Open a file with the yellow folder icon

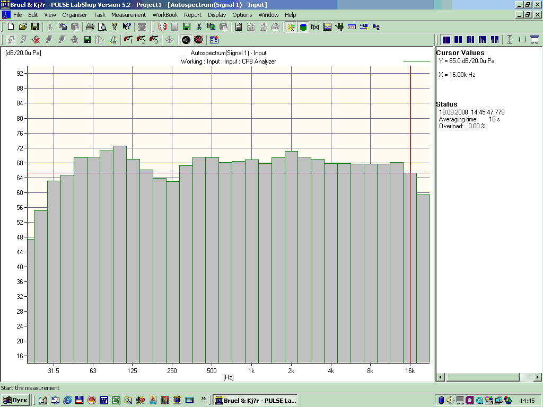point(23,26)
